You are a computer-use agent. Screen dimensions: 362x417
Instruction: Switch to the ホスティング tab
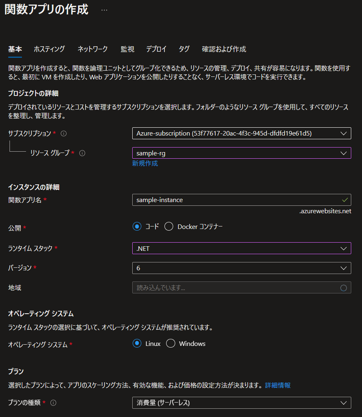[x=49, y=49]
